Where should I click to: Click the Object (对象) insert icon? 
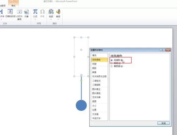(26, 12)
